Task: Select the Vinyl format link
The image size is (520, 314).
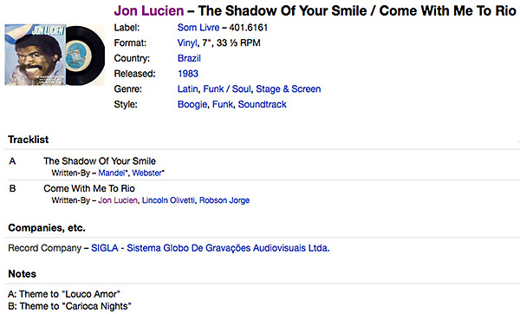Action: tap(187, 43)
